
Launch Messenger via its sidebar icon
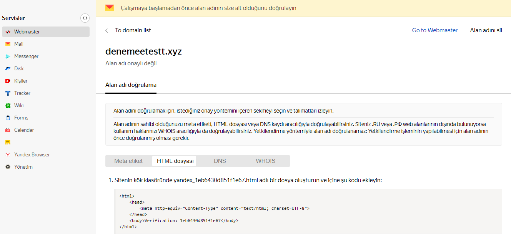pyautogui.click(x=8, y=56)
